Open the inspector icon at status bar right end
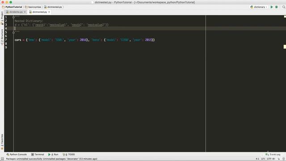The image size is (286, 161). (284, 159)
